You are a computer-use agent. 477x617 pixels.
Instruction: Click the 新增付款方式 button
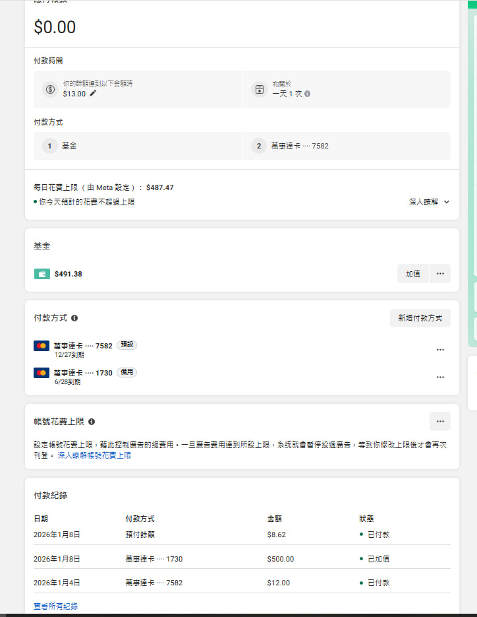tap(420, 318)
